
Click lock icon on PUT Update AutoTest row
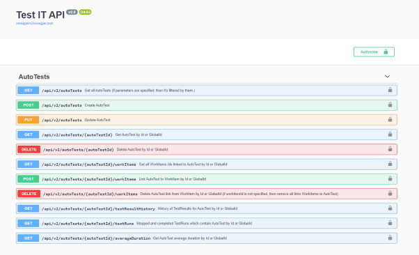point(390,119)
